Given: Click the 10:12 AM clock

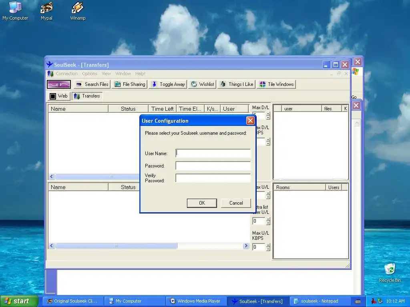Looking at the screenshot, I should (x=395, y=301).
